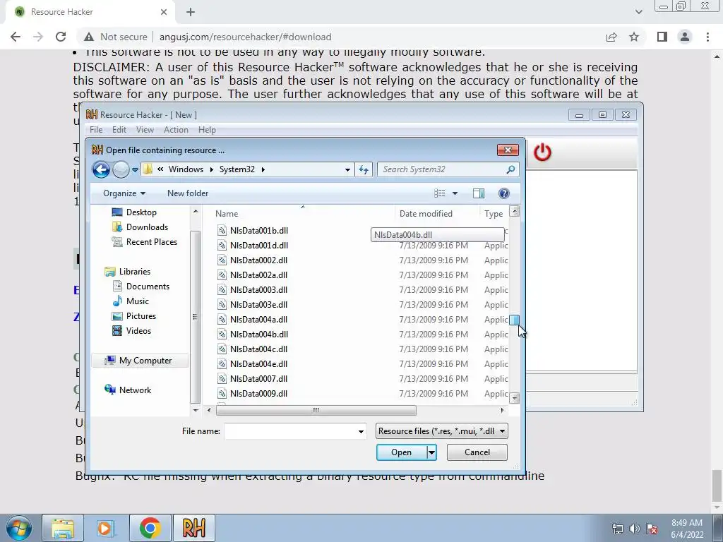Screen dimensions: 723x542
Task: Select Documents library
Action: pyautogui.click(x=141, y=287)
